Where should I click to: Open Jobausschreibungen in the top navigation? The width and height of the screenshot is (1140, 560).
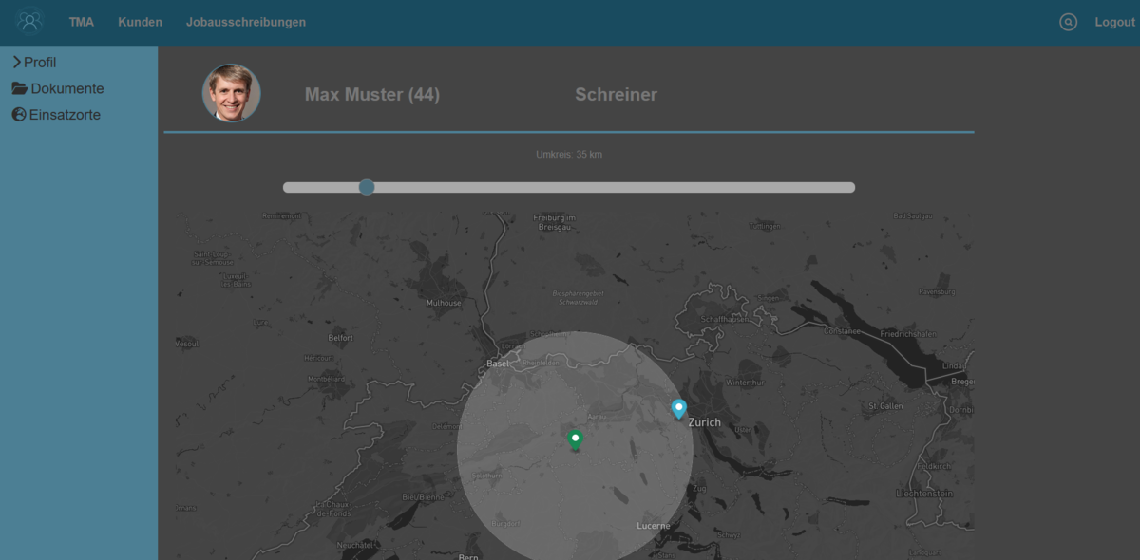click(x=246, y=22)
